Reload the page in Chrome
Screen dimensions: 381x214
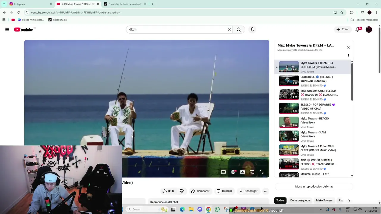click(x=18, y=12)
